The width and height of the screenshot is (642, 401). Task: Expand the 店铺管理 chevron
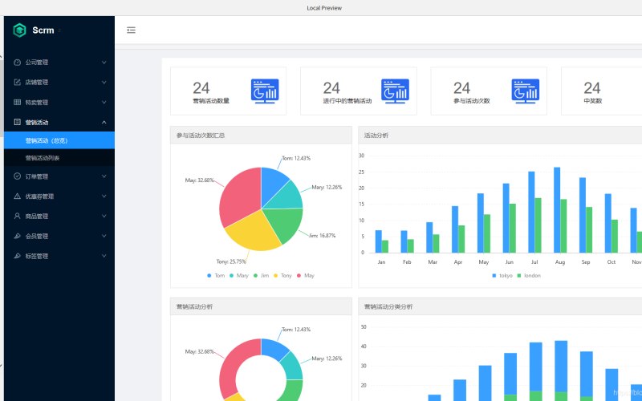pyautogui.click(x=104, y=83)
